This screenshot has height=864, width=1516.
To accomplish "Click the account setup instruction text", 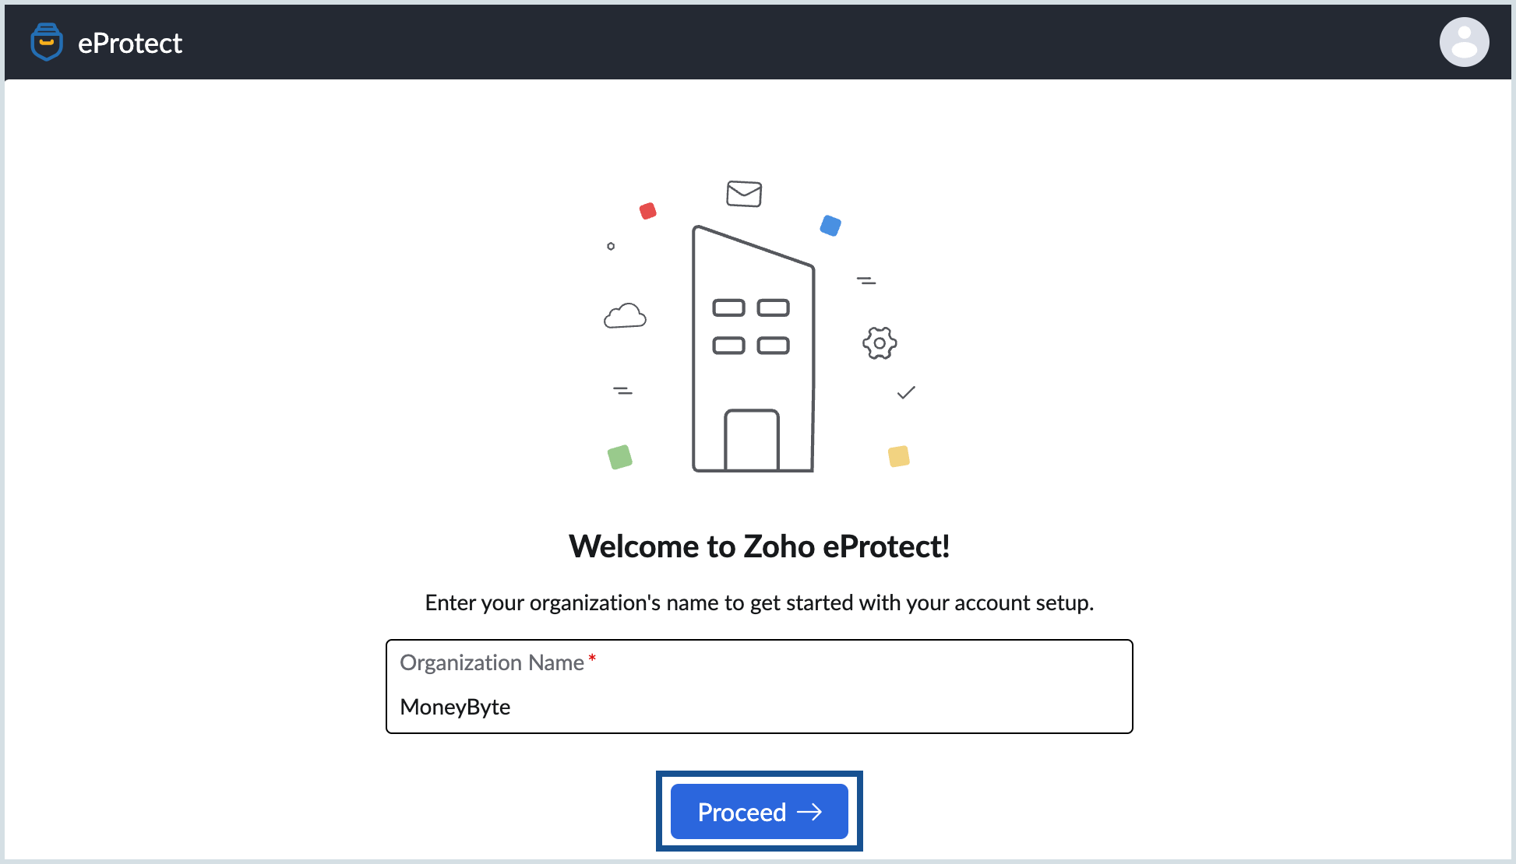I will tap(759, 603).
